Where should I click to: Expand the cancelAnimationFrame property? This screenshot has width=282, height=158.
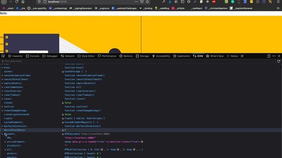tap(2, 75)
